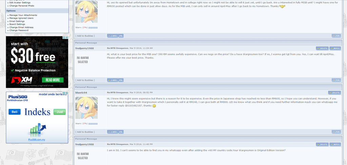Open blueric94 profile name at 08:52 PM

point(81,93)
